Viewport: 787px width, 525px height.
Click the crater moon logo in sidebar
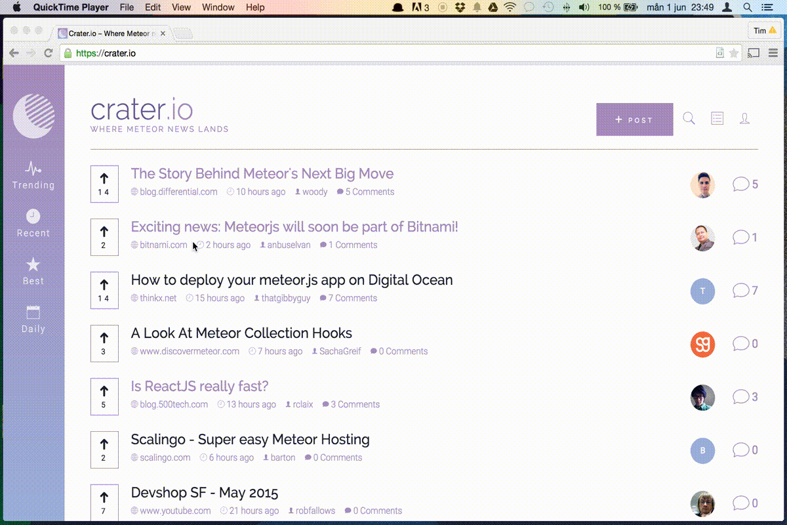34,115
